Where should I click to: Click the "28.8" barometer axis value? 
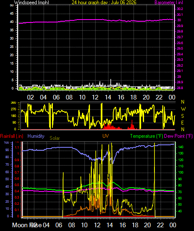tap(180, 88)
